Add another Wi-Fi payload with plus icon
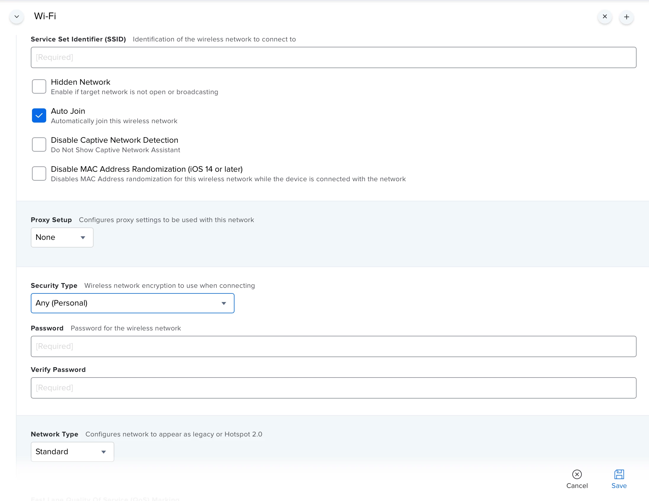This screenshot has width=649, height=501. (x=626, y=17)
